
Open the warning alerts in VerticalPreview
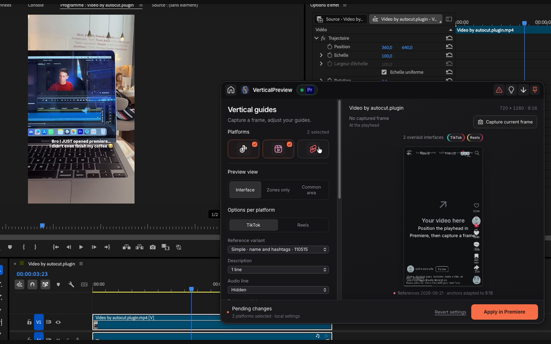[499, 90]
